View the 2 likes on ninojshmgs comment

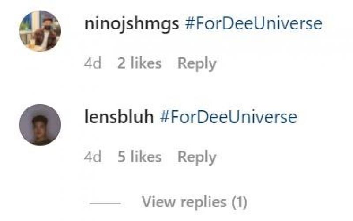point(139,63)
